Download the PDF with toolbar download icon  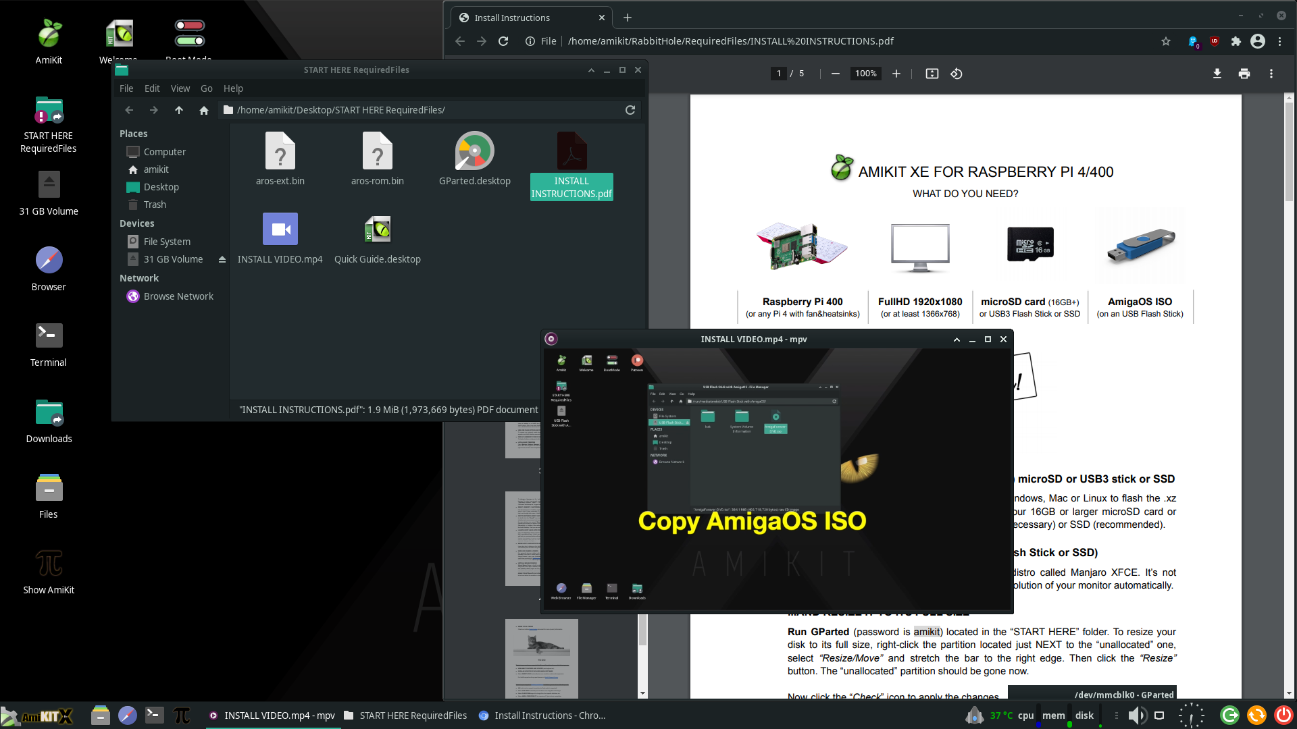click(x=1217, y=74)
